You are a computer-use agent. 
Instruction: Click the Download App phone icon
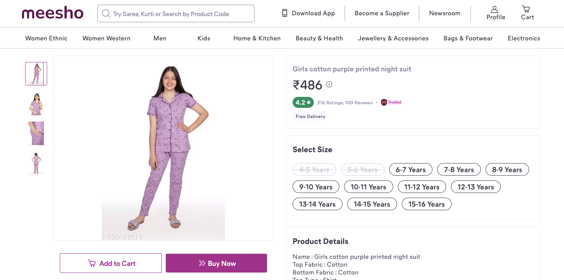tap(285, 13)
